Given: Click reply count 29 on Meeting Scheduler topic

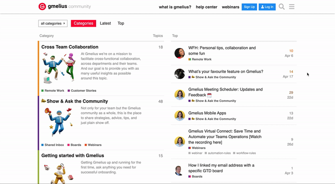Looking at the screenshot, I should (291, 93).
